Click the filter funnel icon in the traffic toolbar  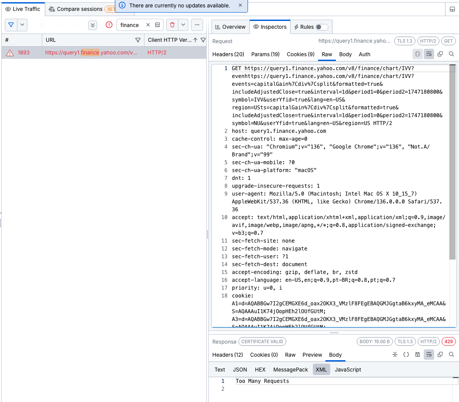tap(11, 25)
